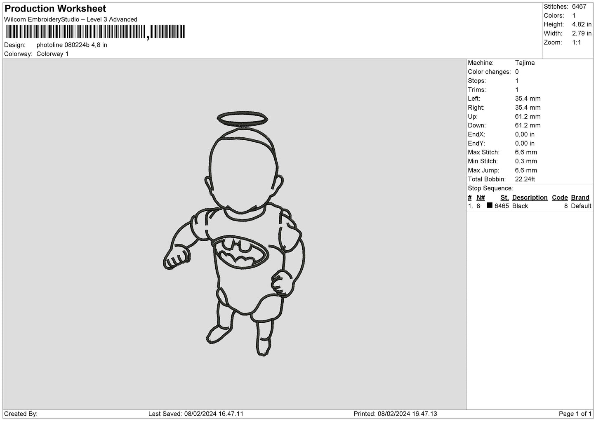The height and width of the screenshot is (421, 596).
Task: Click the 'Code' column header
Action: tap(560, 198)
